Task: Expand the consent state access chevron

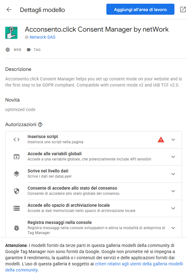Action: (173, 191)
